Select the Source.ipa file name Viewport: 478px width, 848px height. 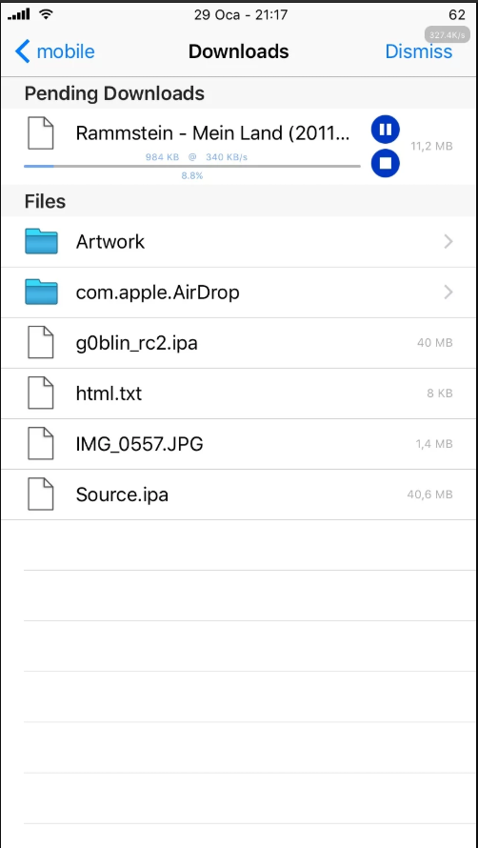(x=122, y=495)
